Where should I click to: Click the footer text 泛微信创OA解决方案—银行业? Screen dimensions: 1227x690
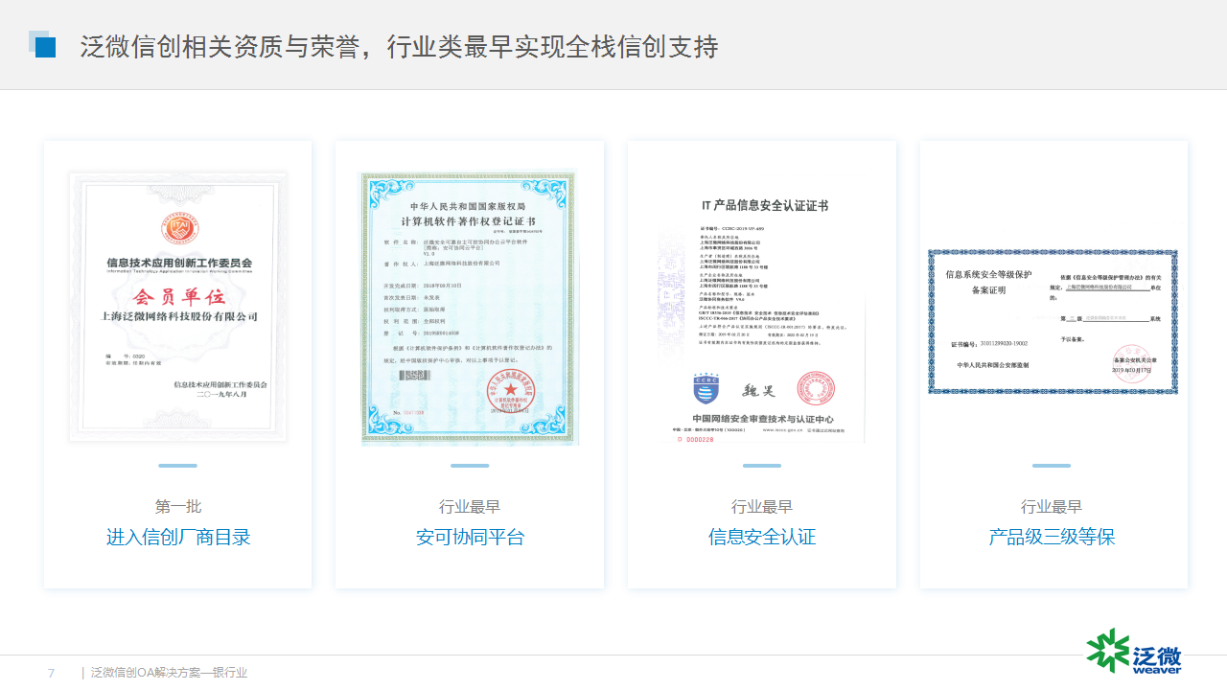pos(169,673)
